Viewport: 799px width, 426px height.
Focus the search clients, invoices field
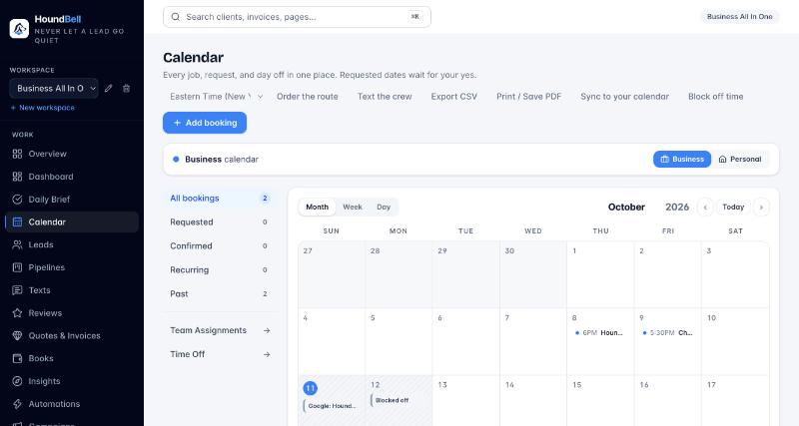(297, 17)
